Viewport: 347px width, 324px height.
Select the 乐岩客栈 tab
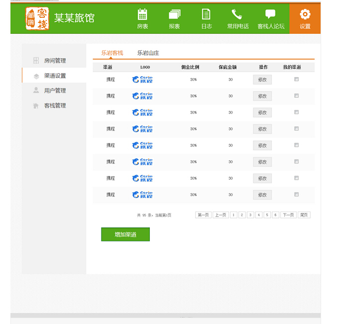[112, 53]
